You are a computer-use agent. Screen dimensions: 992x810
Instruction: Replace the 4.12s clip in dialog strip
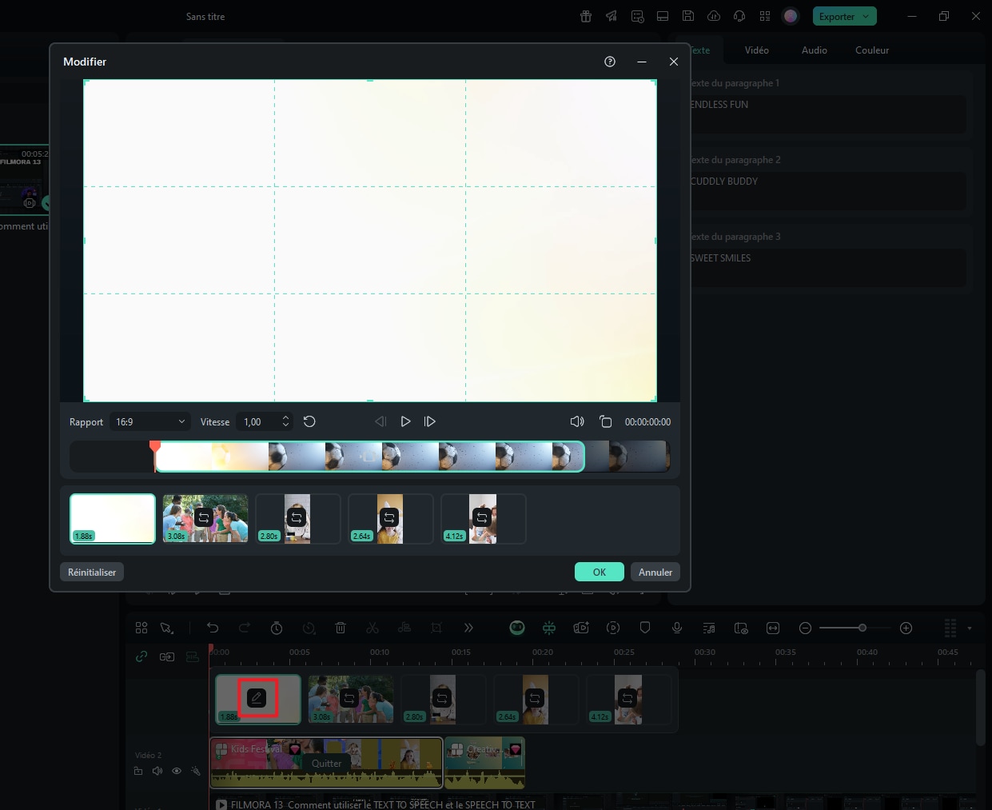click(482, 517)
